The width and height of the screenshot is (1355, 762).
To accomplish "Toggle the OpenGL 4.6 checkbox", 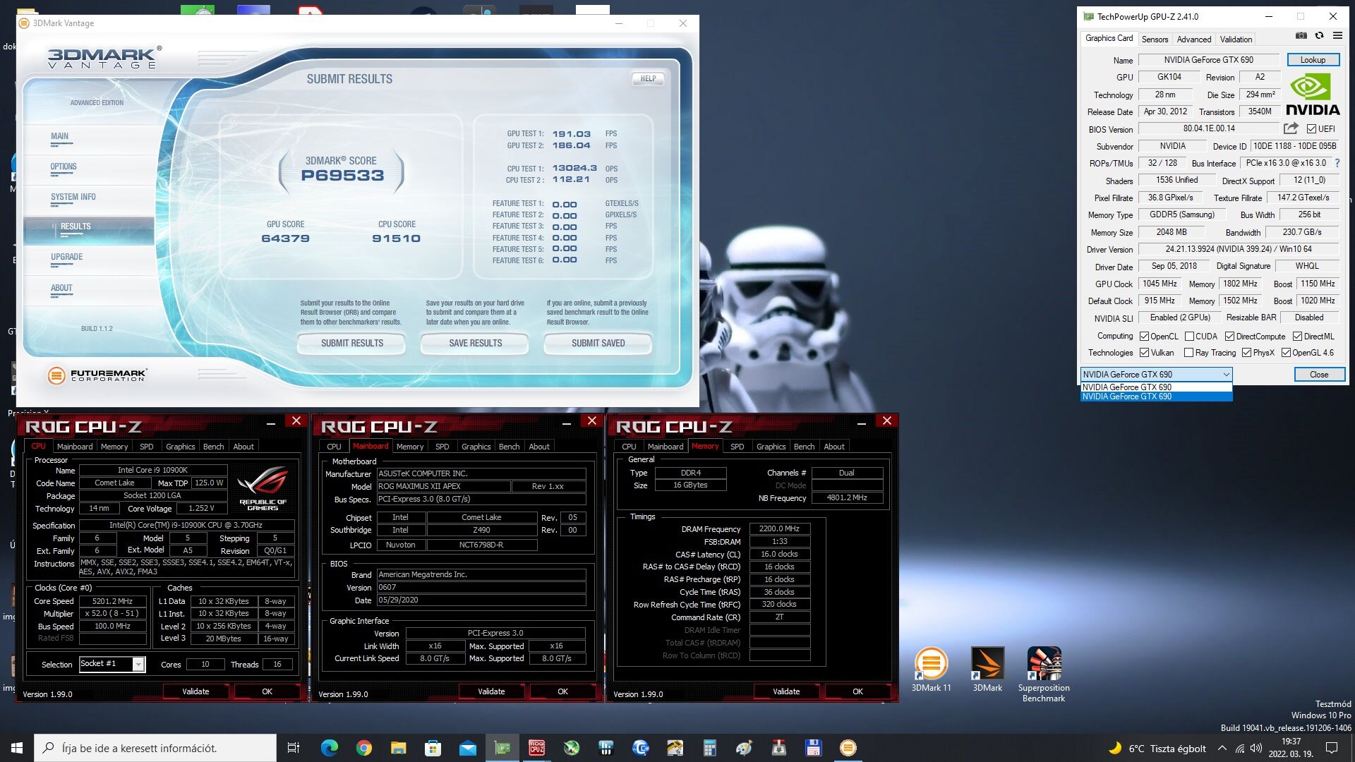I will (x=1287, y=353).
